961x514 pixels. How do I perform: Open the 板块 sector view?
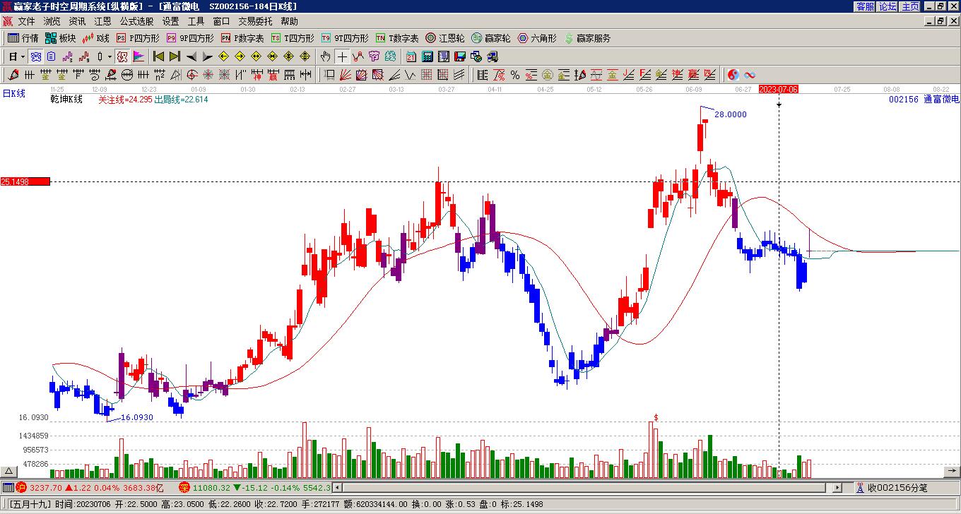[x=60, y=38]
